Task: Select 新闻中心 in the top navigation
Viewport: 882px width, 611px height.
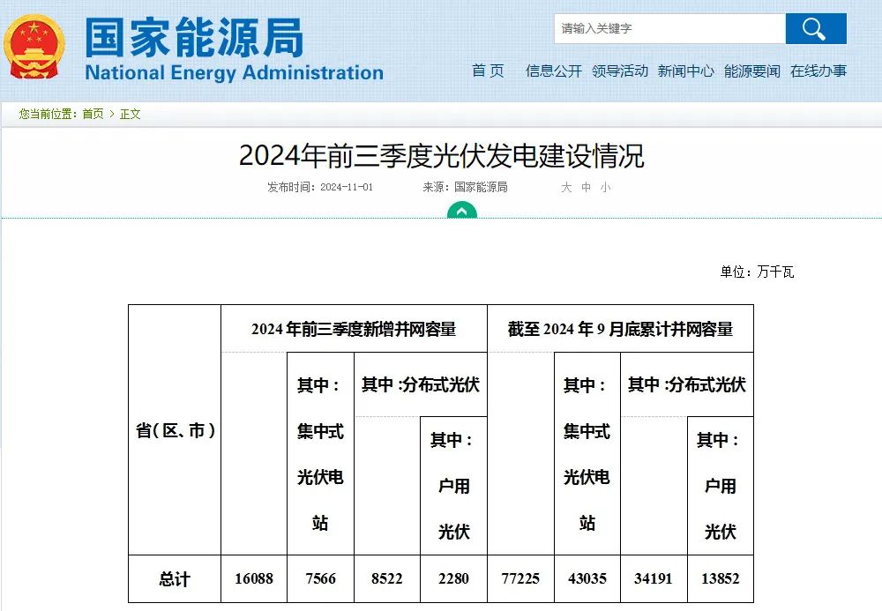Action: point(685,71)
